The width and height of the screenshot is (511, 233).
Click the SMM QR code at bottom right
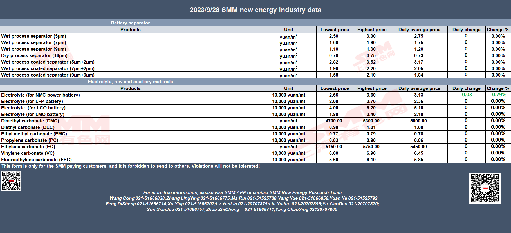485,188
